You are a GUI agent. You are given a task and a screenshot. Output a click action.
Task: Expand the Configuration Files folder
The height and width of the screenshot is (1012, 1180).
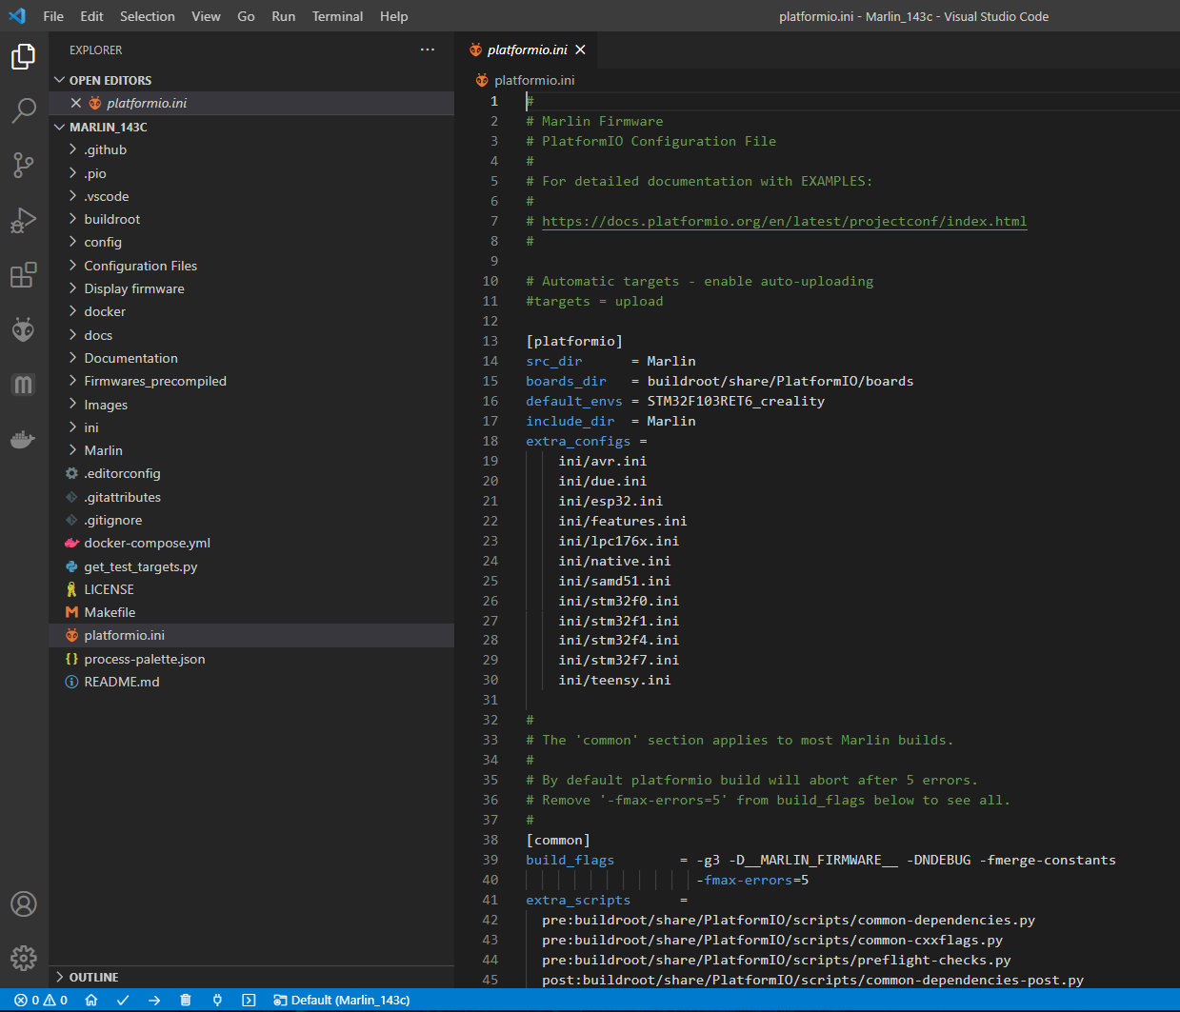140,266
